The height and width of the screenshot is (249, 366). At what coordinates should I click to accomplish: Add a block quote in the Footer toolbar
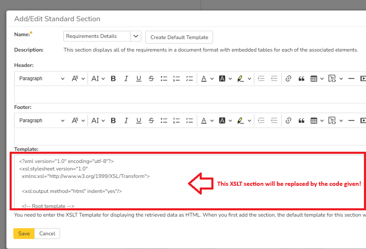(301, 121)
